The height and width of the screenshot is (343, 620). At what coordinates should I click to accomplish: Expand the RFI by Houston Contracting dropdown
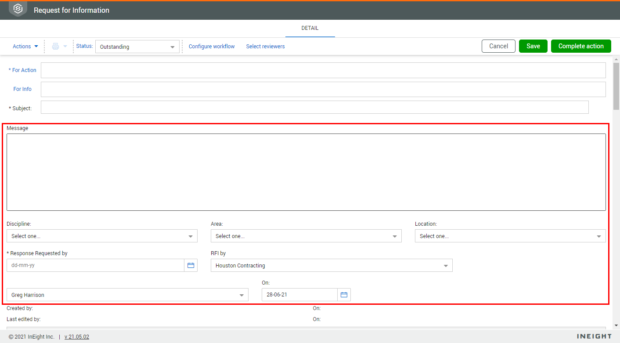pyautogui.click(x=332, y=266)
